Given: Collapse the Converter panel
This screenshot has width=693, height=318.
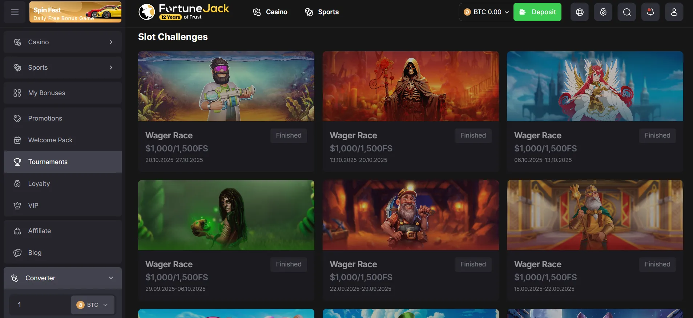Looking at the screenshot, I should coord(111,278).
